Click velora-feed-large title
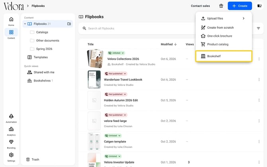Screen dimensions: 267x167 (x=115, y=121)
